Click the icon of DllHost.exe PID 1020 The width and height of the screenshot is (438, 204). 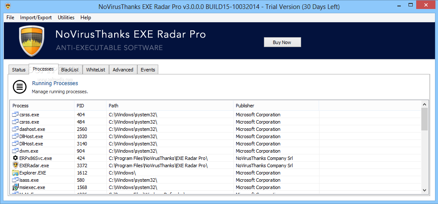[x=15, y=136]
